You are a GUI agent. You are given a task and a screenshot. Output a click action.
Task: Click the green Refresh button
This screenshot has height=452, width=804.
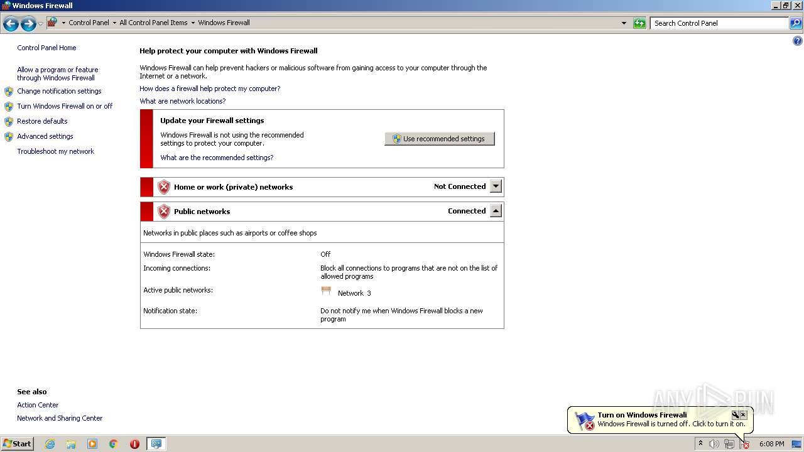pyautogui.click(x=639, y=23)
